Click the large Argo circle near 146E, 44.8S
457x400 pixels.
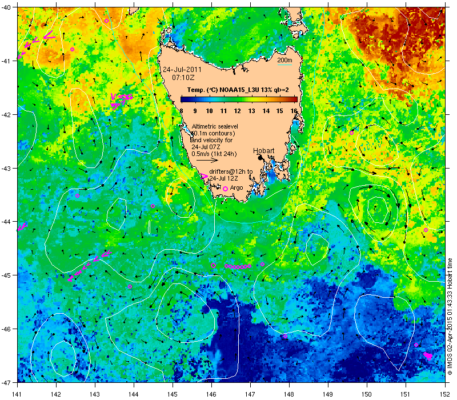click(213, 265)
